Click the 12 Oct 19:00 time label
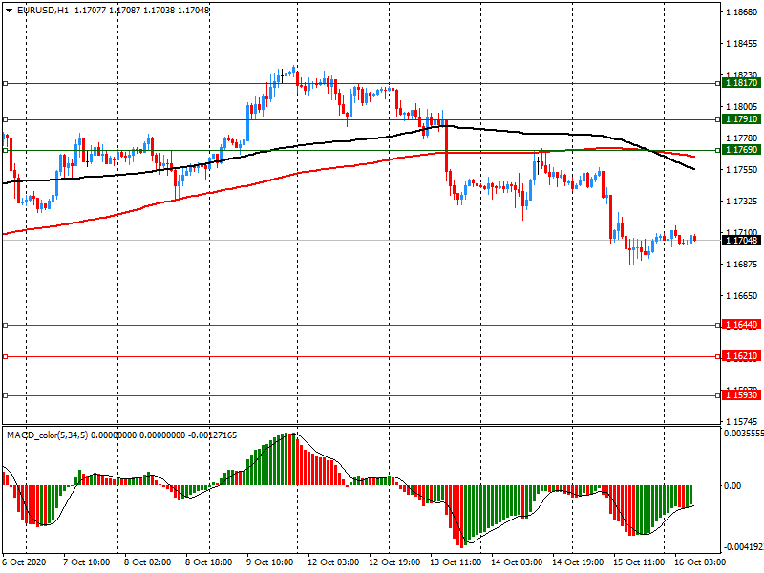764x573 pixels. pos(394,562)
